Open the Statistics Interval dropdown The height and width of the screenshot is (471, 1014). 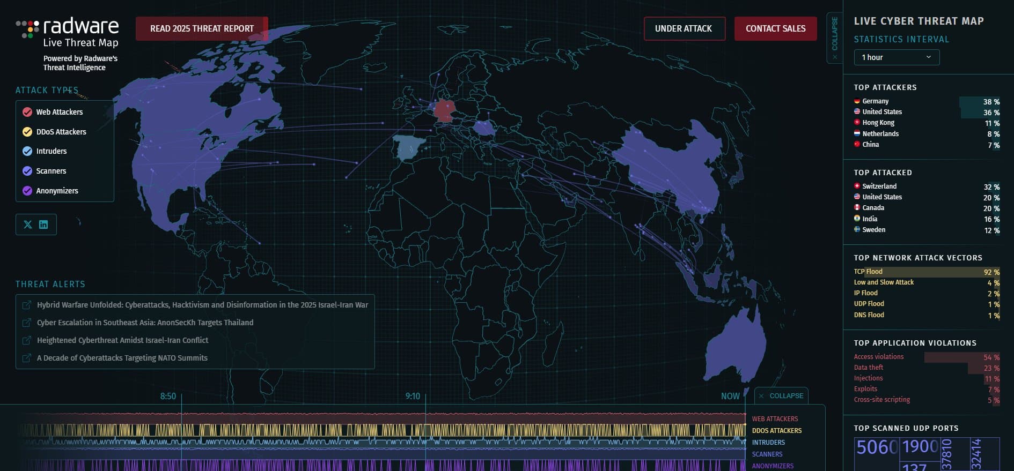(897, 57)
